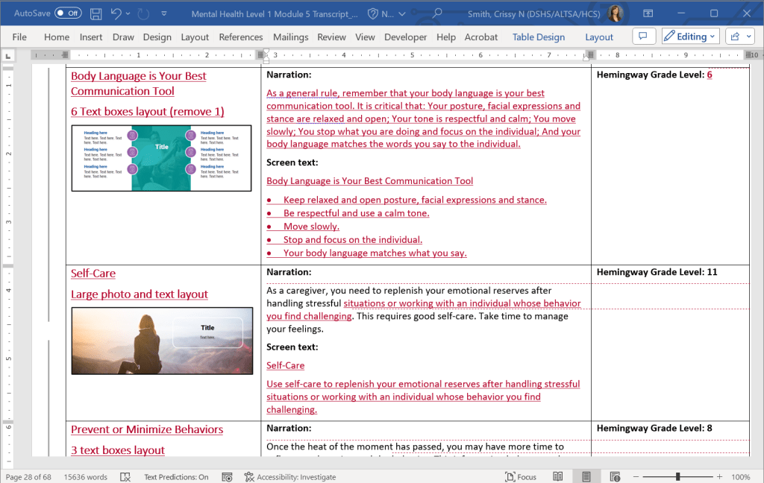Open the Share dropdown button
Image resolution: width=764 pixels, height=483 pixels.
(739, 37)
